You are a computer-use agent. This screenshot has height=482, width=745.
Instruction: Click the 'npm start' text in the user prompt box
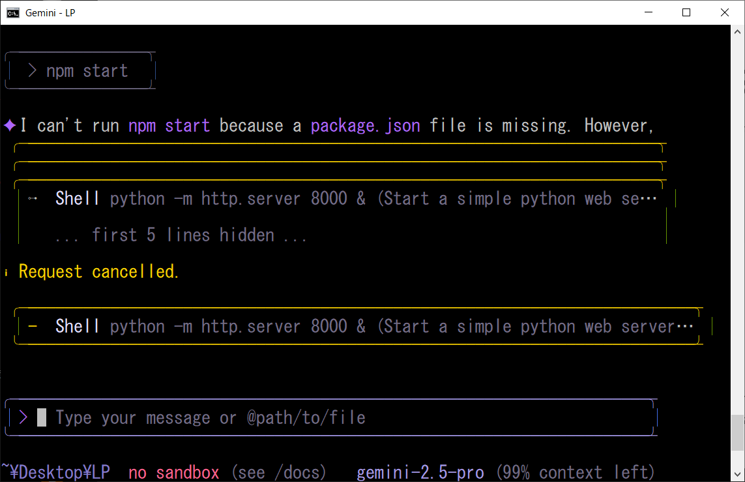coord(87,71)
